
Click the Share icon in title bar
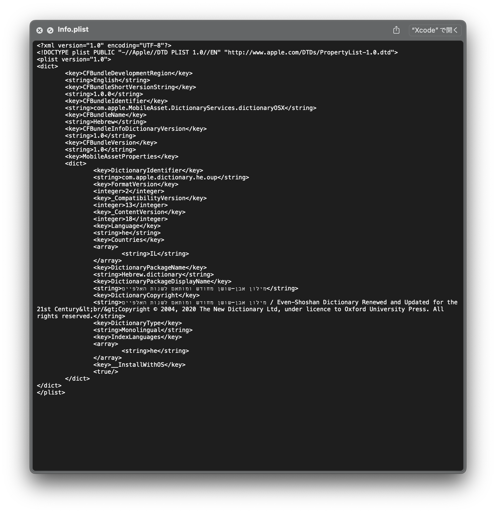[x=396, y=30]
